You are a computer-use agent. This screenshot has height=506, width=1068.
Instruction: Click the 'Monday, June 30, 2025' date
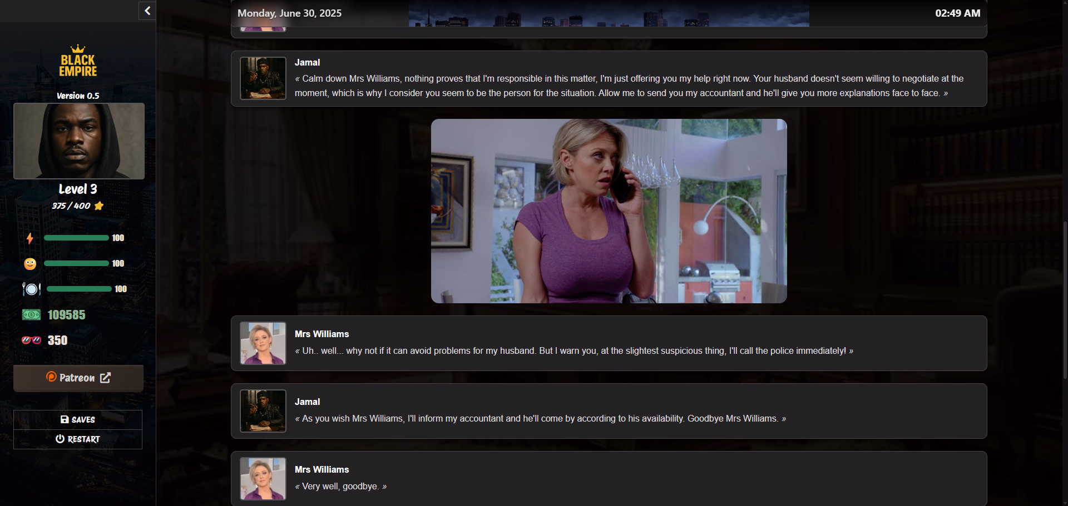tap(289, 13)
